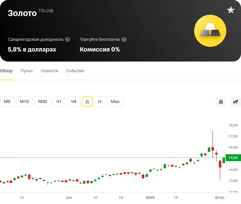Select the Мес monthly timeframe
241x204 pixels.
[x=115, y=102]
